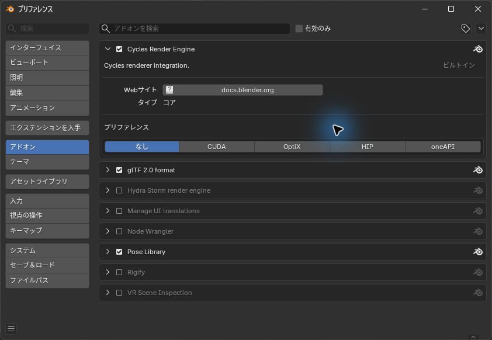Focus the sidebar 検索 field

tap(47, 29)
